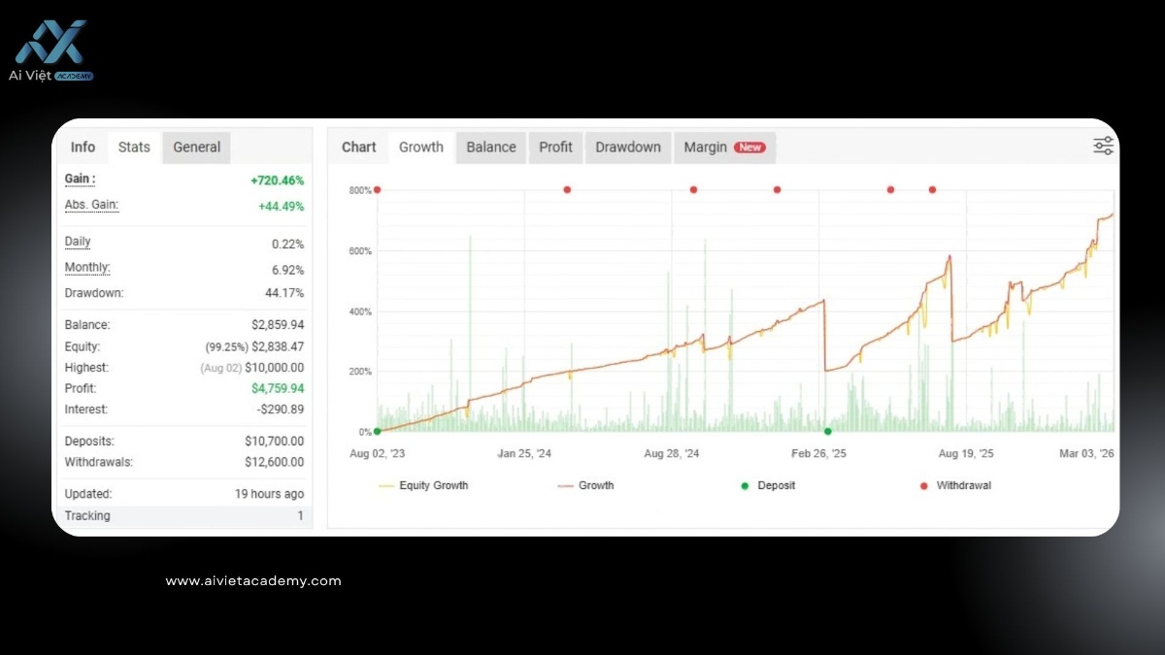Click the first red withdrawal marker above chart
The width and height of the screenshot is (1165, 655).
pos(377,190)
